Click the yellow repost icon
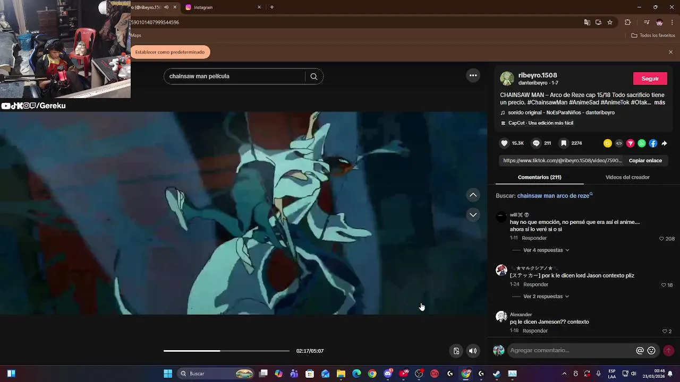 [608, 143]
